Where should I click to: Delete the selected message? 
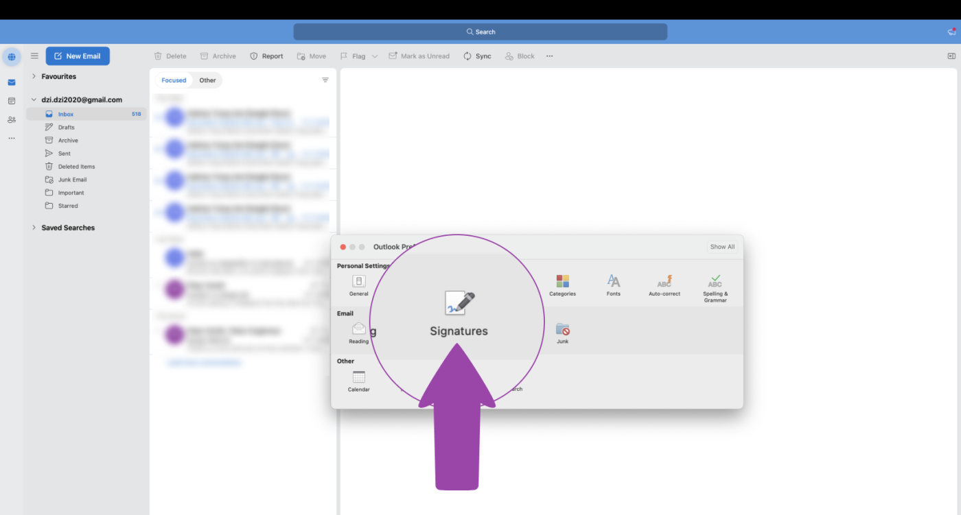(x=170, y=56)
